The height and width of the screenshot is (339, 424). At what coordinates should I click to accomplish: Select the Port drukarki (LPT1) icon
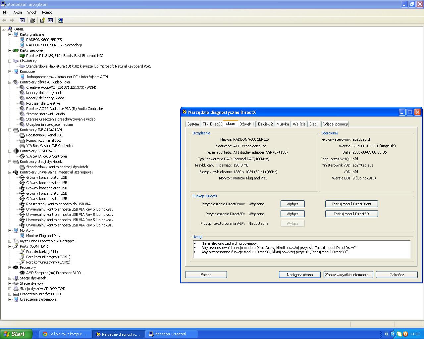[22, 252]
